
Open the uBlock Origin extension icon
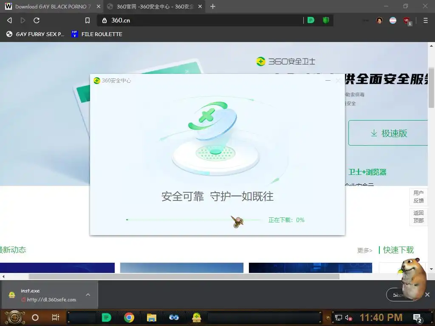pyautogui.click(x=407, y=20)
